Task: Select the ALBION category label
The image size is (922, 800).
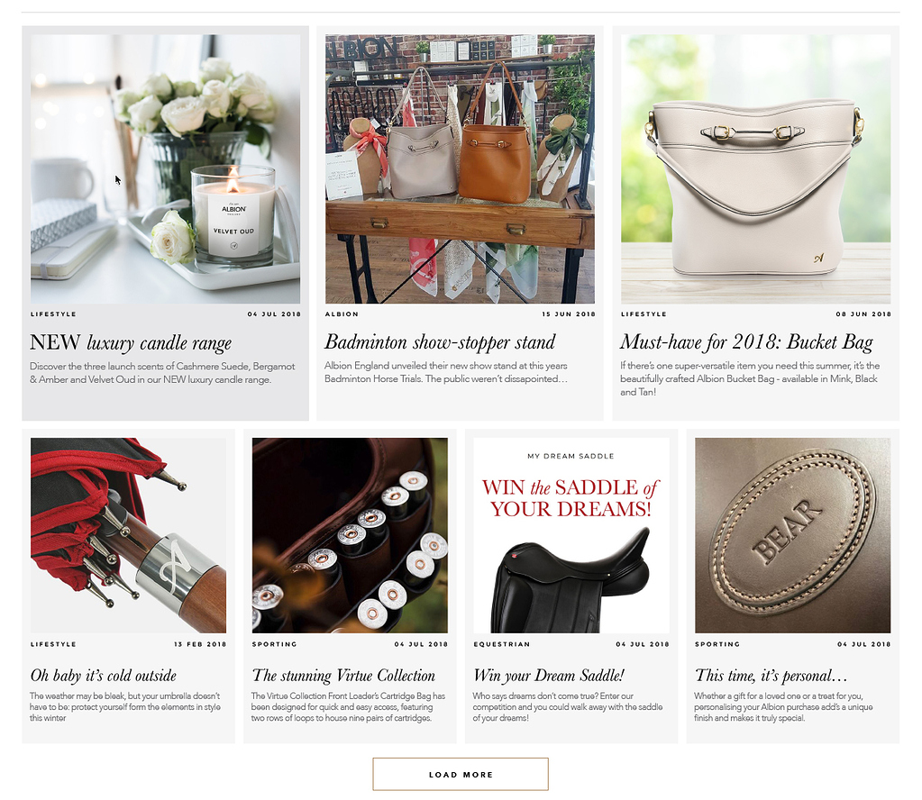Action: (342, 314)
